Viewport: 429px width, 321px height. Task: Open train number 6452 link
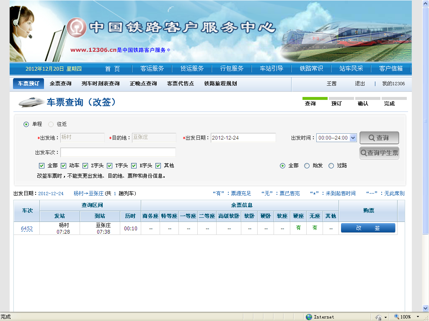point(27,229)
